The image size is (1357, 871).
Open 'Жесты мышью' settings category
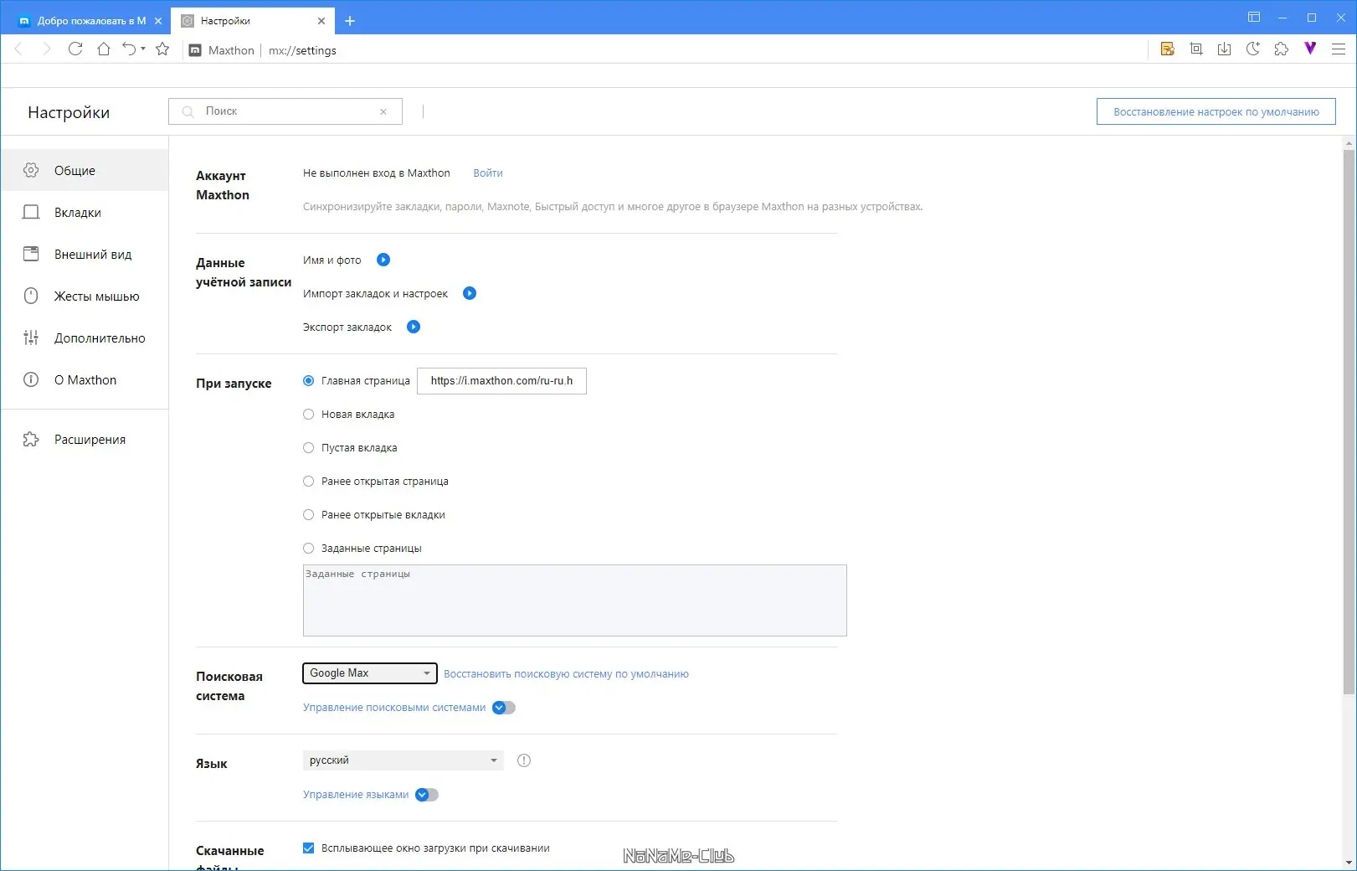(85, 296)
